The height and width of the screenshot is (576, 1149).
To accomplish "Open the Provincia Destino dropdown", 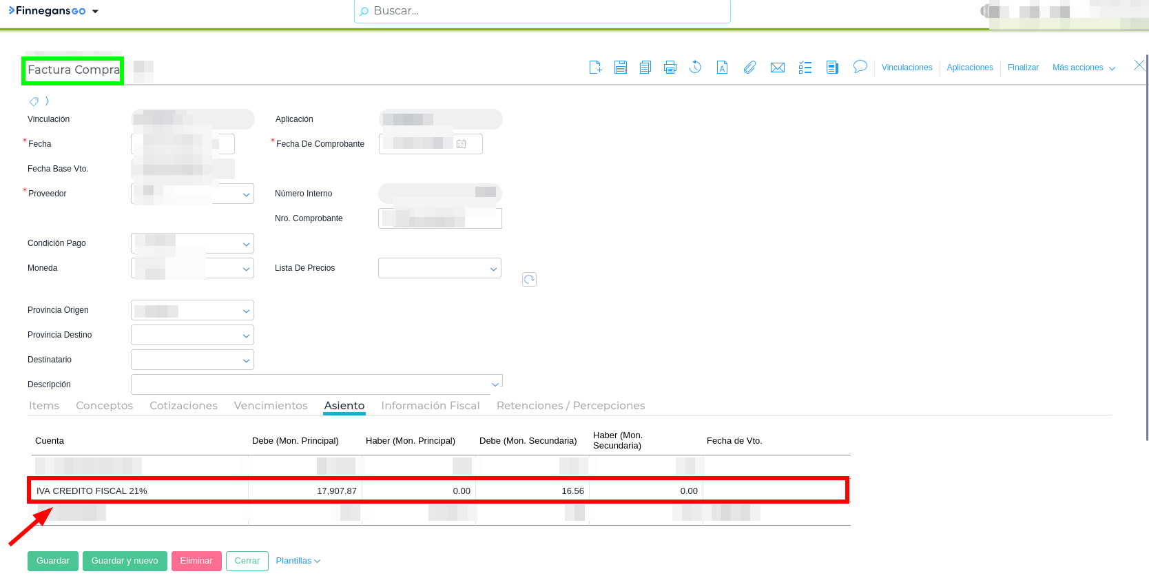I will coord(246,336).
